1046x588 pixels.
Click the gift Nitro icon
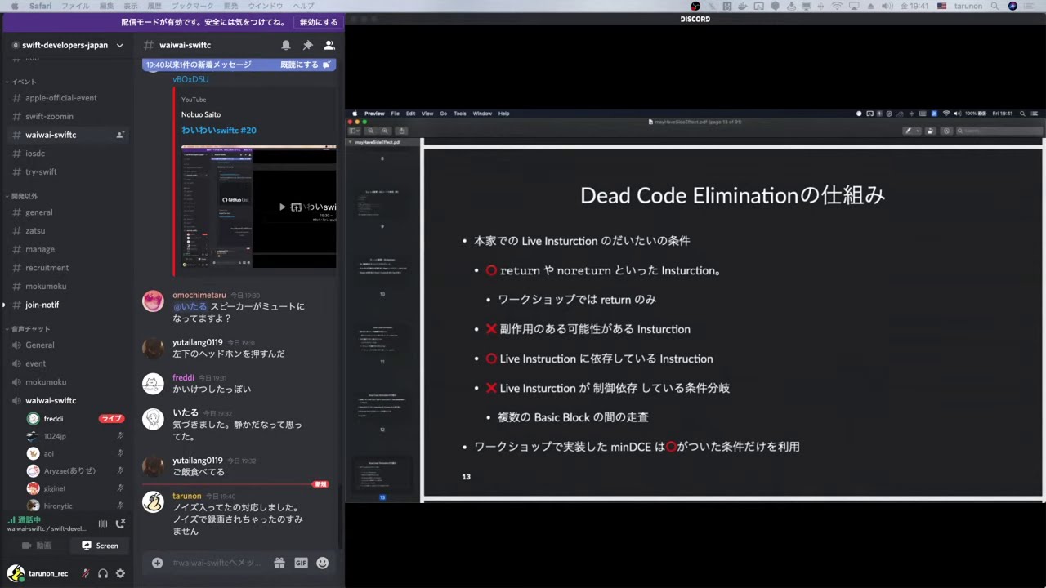[x=279, y=563]
